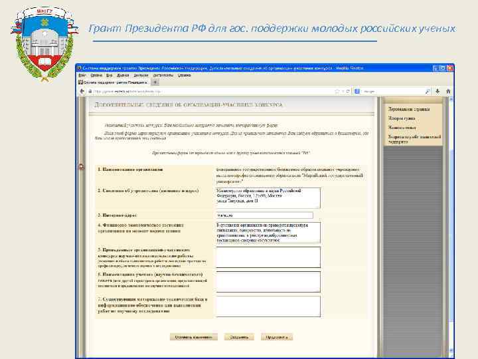Open the bookmark star dropdown arrow

[x=343, y=91]
